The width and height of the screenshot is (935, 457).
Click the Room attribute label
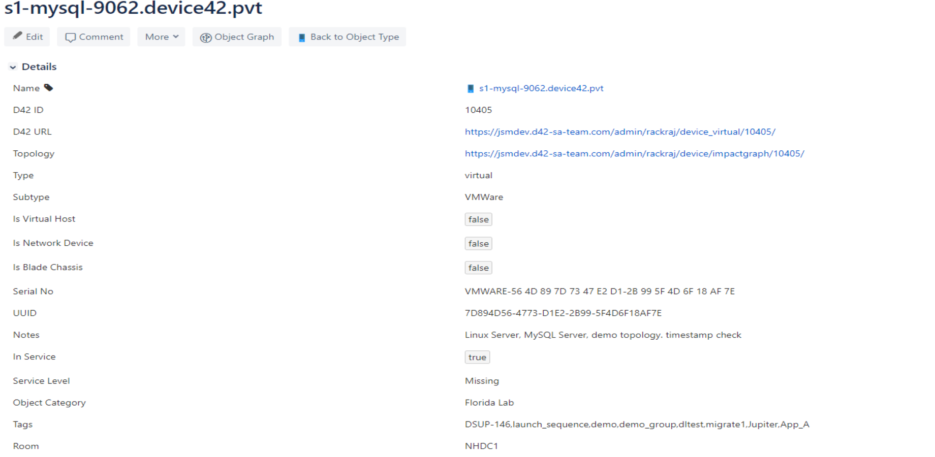click(25, 446)
